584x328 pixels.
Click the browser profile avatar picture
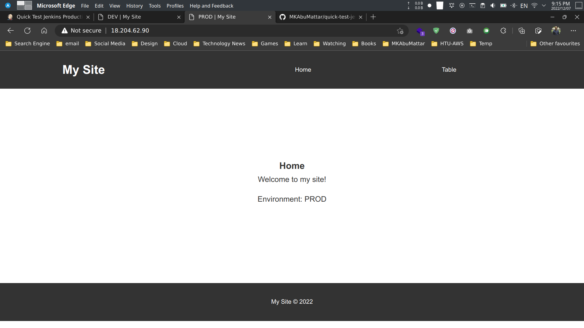coord(556,30)
